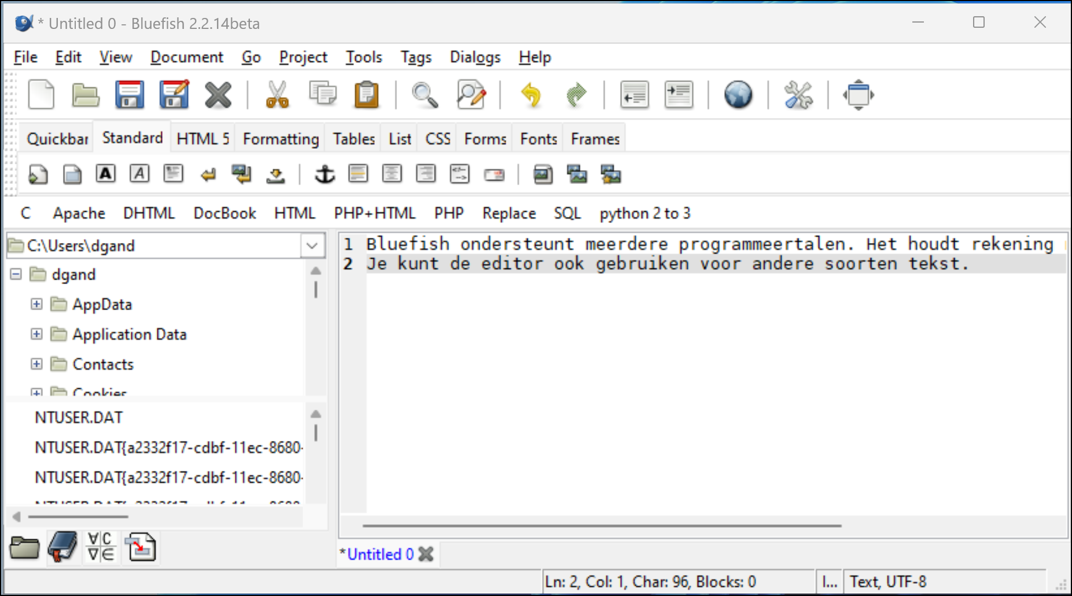This screenshot has height=596, width=1072.
Task: Switch to the Quickbar tab
Action: [57, 139]
